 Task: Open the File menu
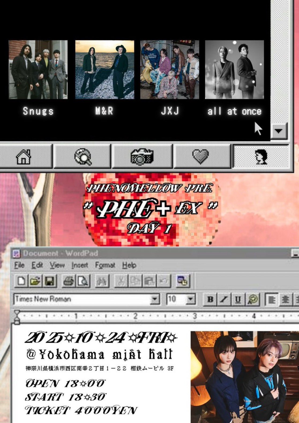(19, 265)
